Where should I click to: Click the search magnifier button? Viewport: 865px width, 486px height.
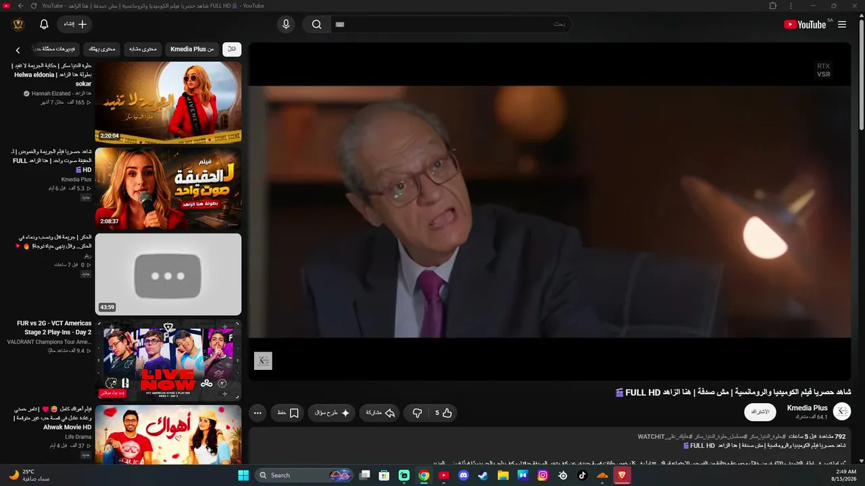[x=316, y=24]
